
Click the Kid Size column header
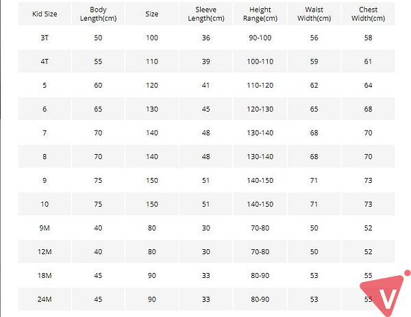(x=45, y=14)
